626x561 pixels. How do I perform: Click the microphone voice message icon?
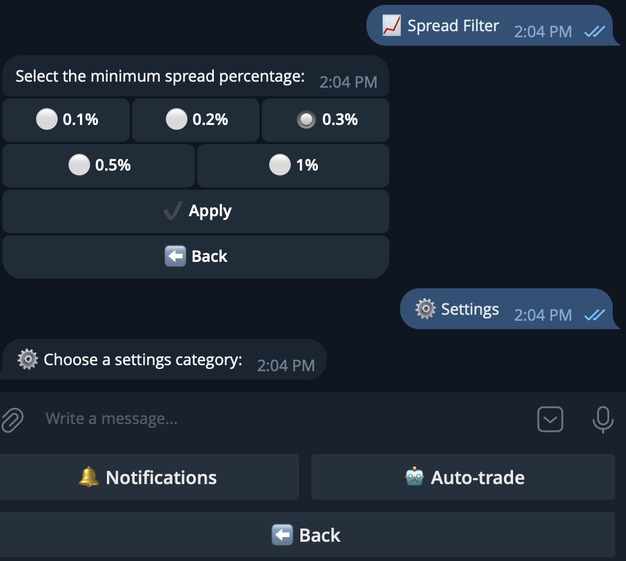603,419
